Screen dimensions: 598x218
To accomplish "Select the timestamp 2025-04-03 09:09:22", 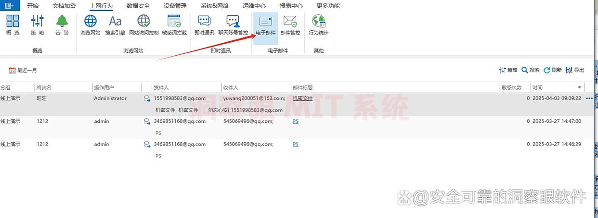I will pyautogui.click(x=557, y=98).
